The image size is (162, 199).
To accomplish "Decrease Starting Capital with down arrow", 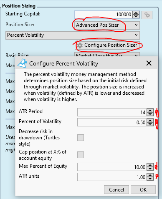I will [x=136, y=16].
